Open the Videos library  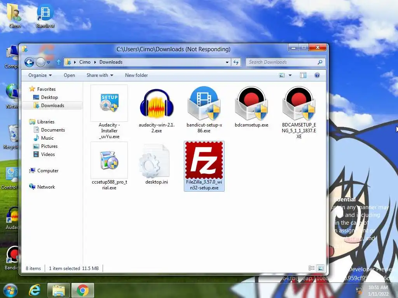(x=48, y=154)
